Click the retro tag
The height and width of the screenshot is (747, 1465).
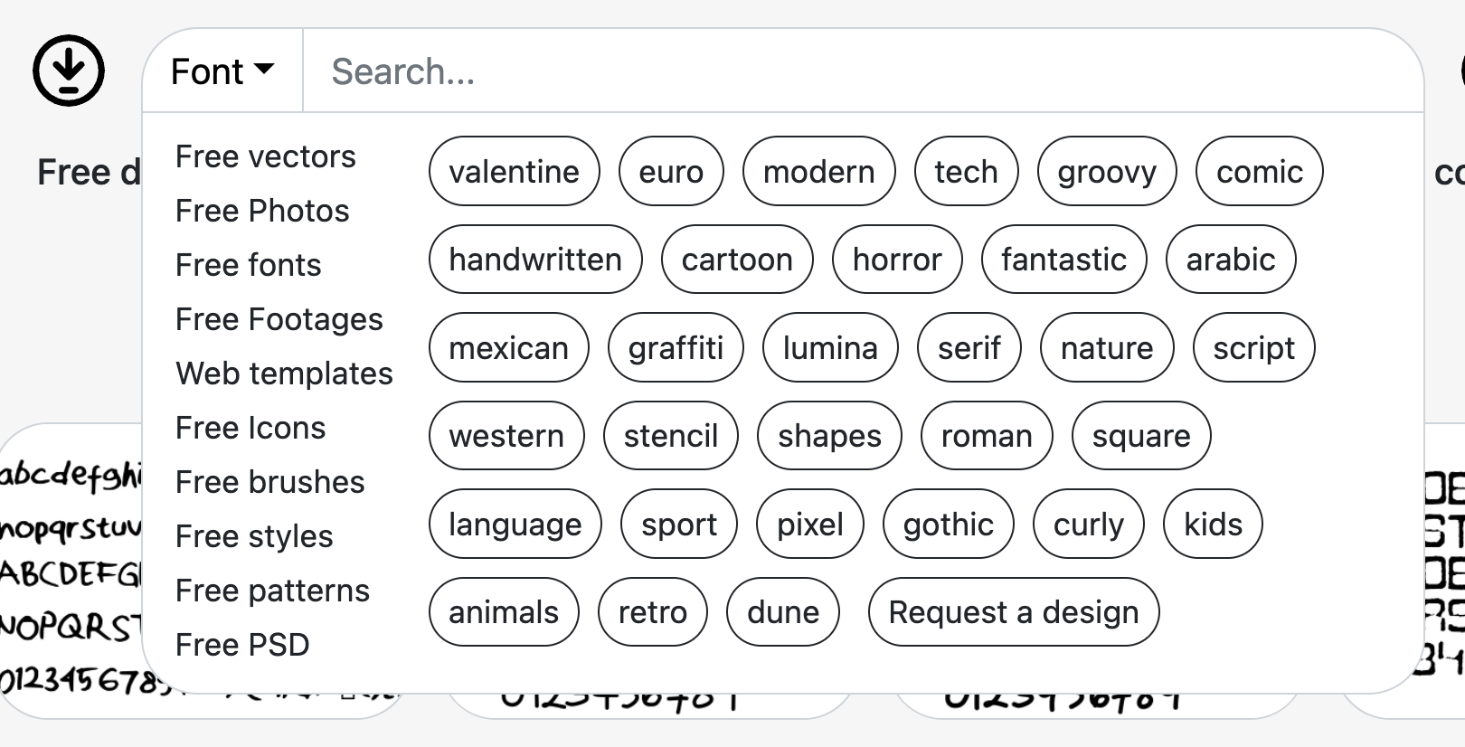click(x=652, y=612)
